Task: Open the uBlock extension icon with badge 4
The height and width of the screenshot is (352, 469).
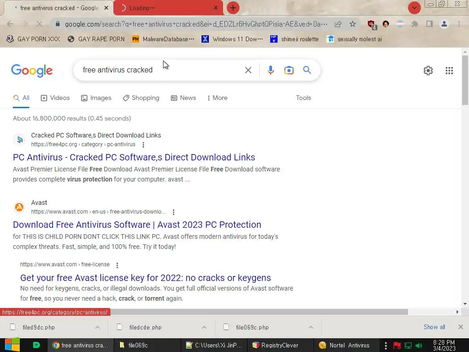Action: pyautogui.click(x=372, y=25)
